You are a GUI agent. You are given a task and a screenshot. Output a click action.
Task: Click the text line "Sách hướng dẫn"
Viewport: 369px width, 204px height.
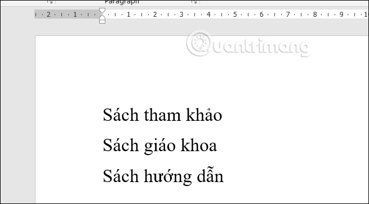(163, 176)
